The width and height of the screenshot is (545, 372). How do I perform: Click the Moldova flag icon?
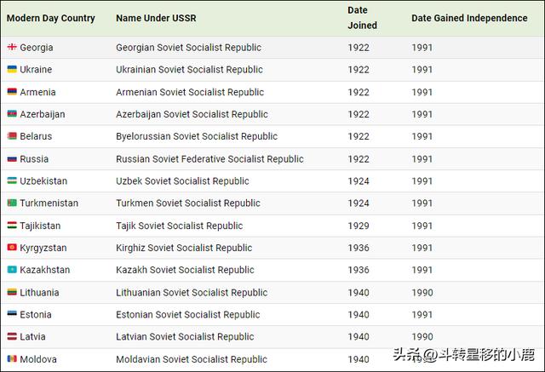tap(12, 359)
